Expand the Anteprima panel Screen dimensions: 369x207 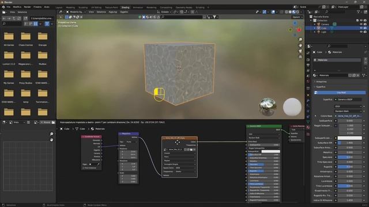pyautogui.click(x=321, y=82)
